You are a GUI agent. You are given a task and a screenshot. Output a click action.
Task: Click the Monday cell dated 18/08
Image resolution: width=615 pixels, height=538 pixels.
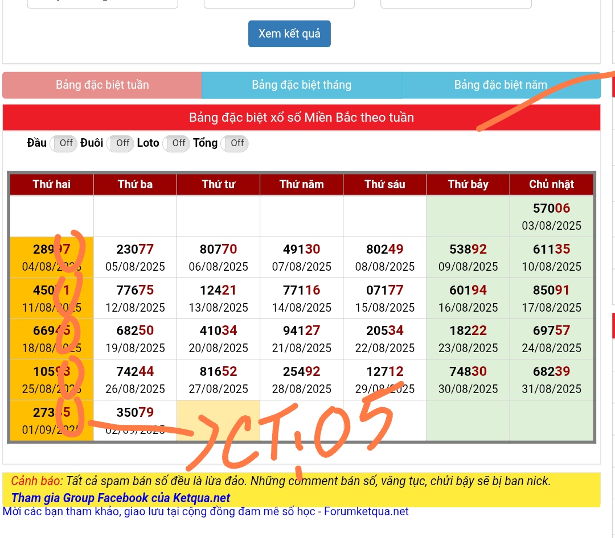(51, 339)
